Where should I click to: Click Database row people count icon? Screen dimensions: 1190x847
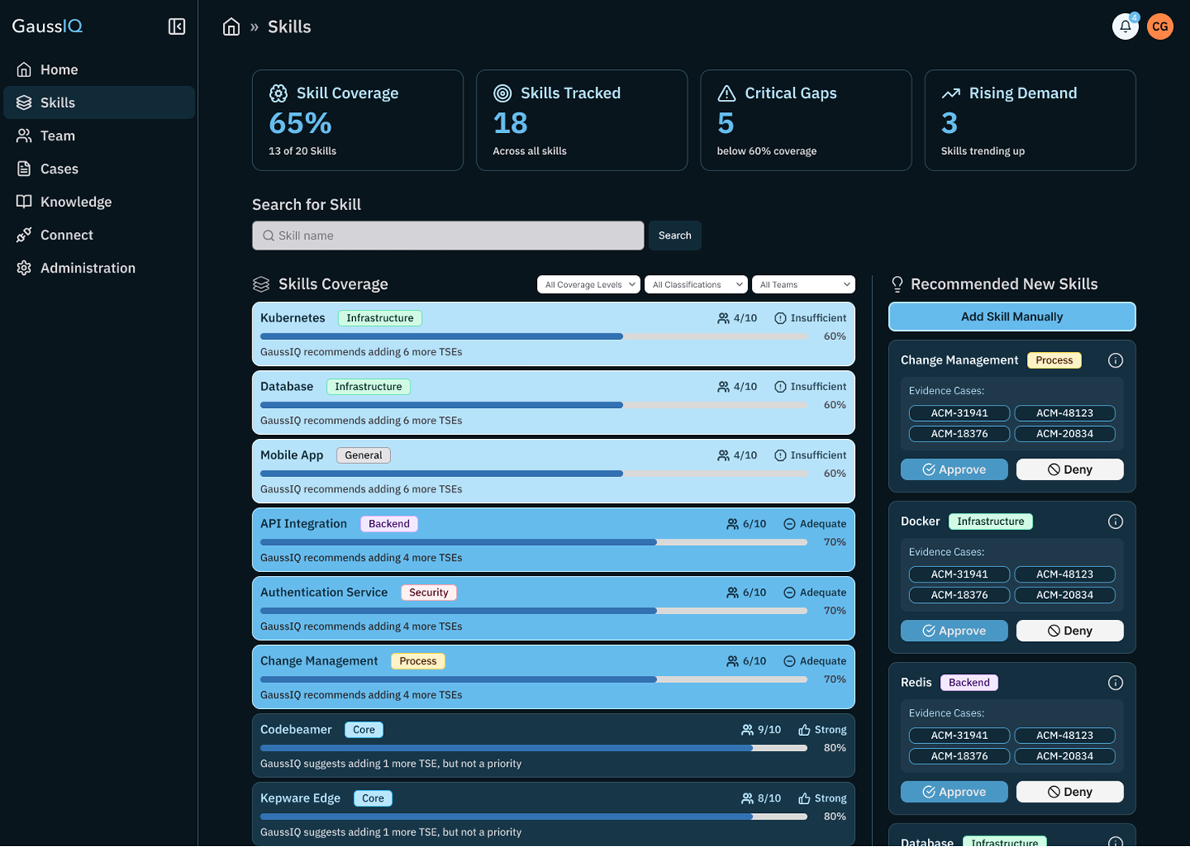pyautogui.click(x=724, y=387)
